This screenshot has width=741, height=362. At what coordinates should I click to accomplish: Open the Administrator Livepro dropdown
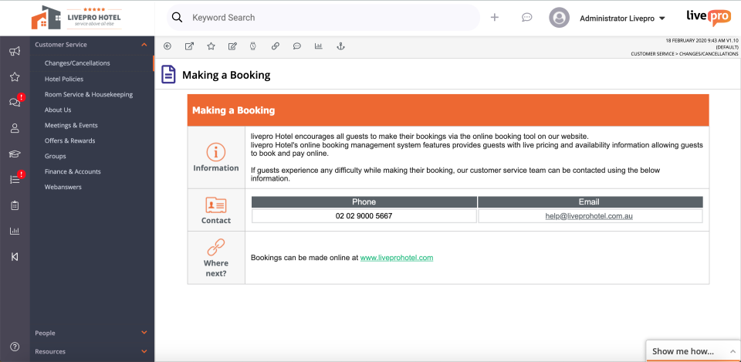click(x=622, y=19)
